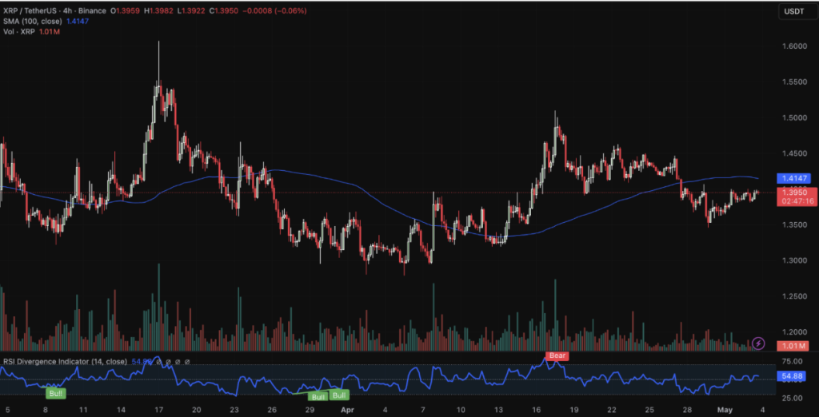This screenshot has width=819, height=417.
Task: Click date 13 on the time axis
Action: pos(498,410)
